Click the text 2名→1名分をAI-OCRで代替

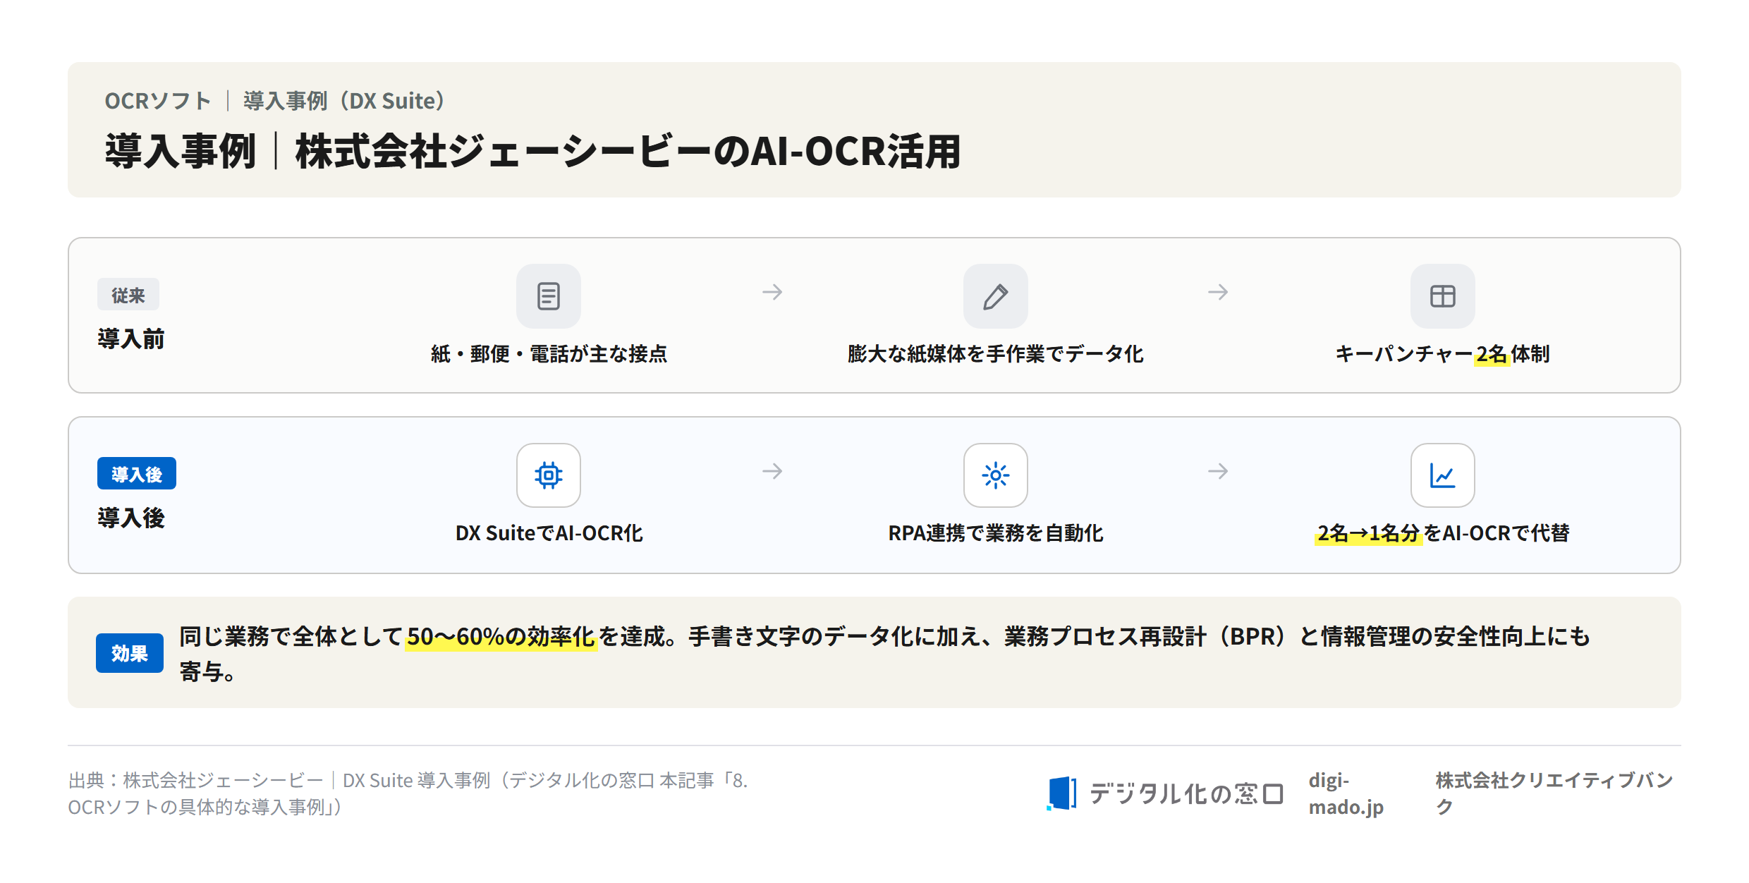(1442, 533)
